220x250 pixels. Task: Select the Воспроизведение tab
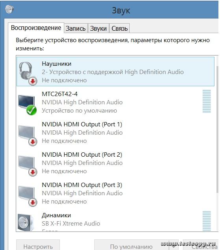coord(36,28)
